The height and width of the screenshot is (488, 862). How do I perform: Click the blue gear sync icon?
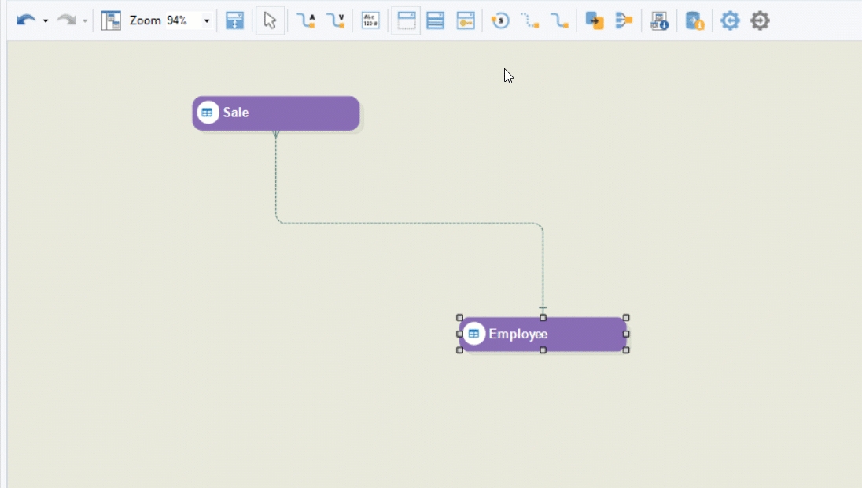(730, 20)
